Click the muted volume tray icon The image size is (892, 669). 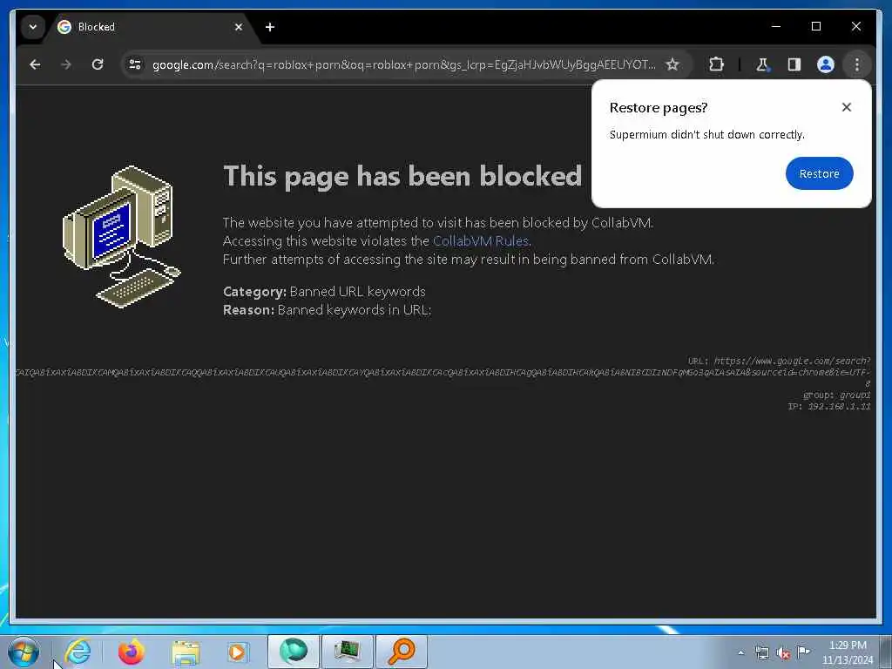coord(783,652)
